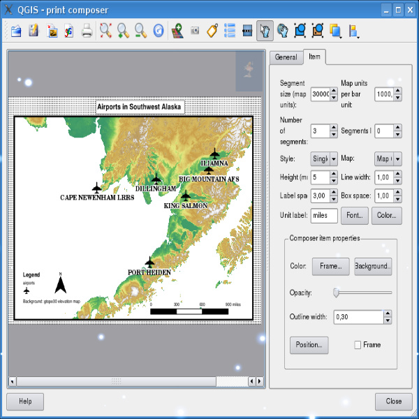Click the Close button at bottom
Screen dimensions: 419x419
click(394, 402)
